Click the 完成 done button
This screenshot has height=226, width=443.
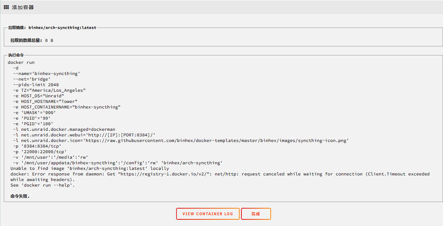(x=256, y=214)
